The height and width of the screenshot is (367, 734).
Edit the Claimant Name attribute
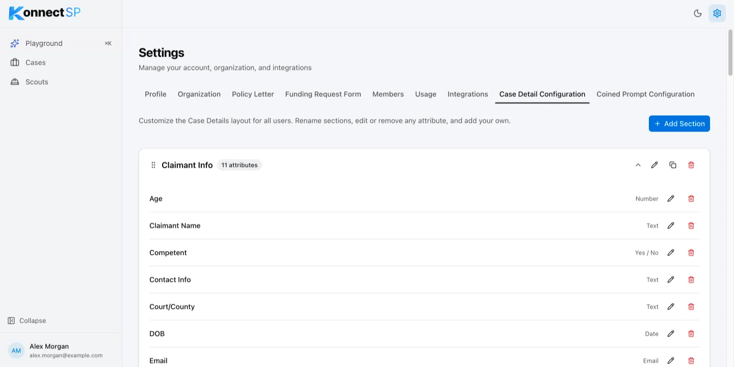click(x=671, y=226)
